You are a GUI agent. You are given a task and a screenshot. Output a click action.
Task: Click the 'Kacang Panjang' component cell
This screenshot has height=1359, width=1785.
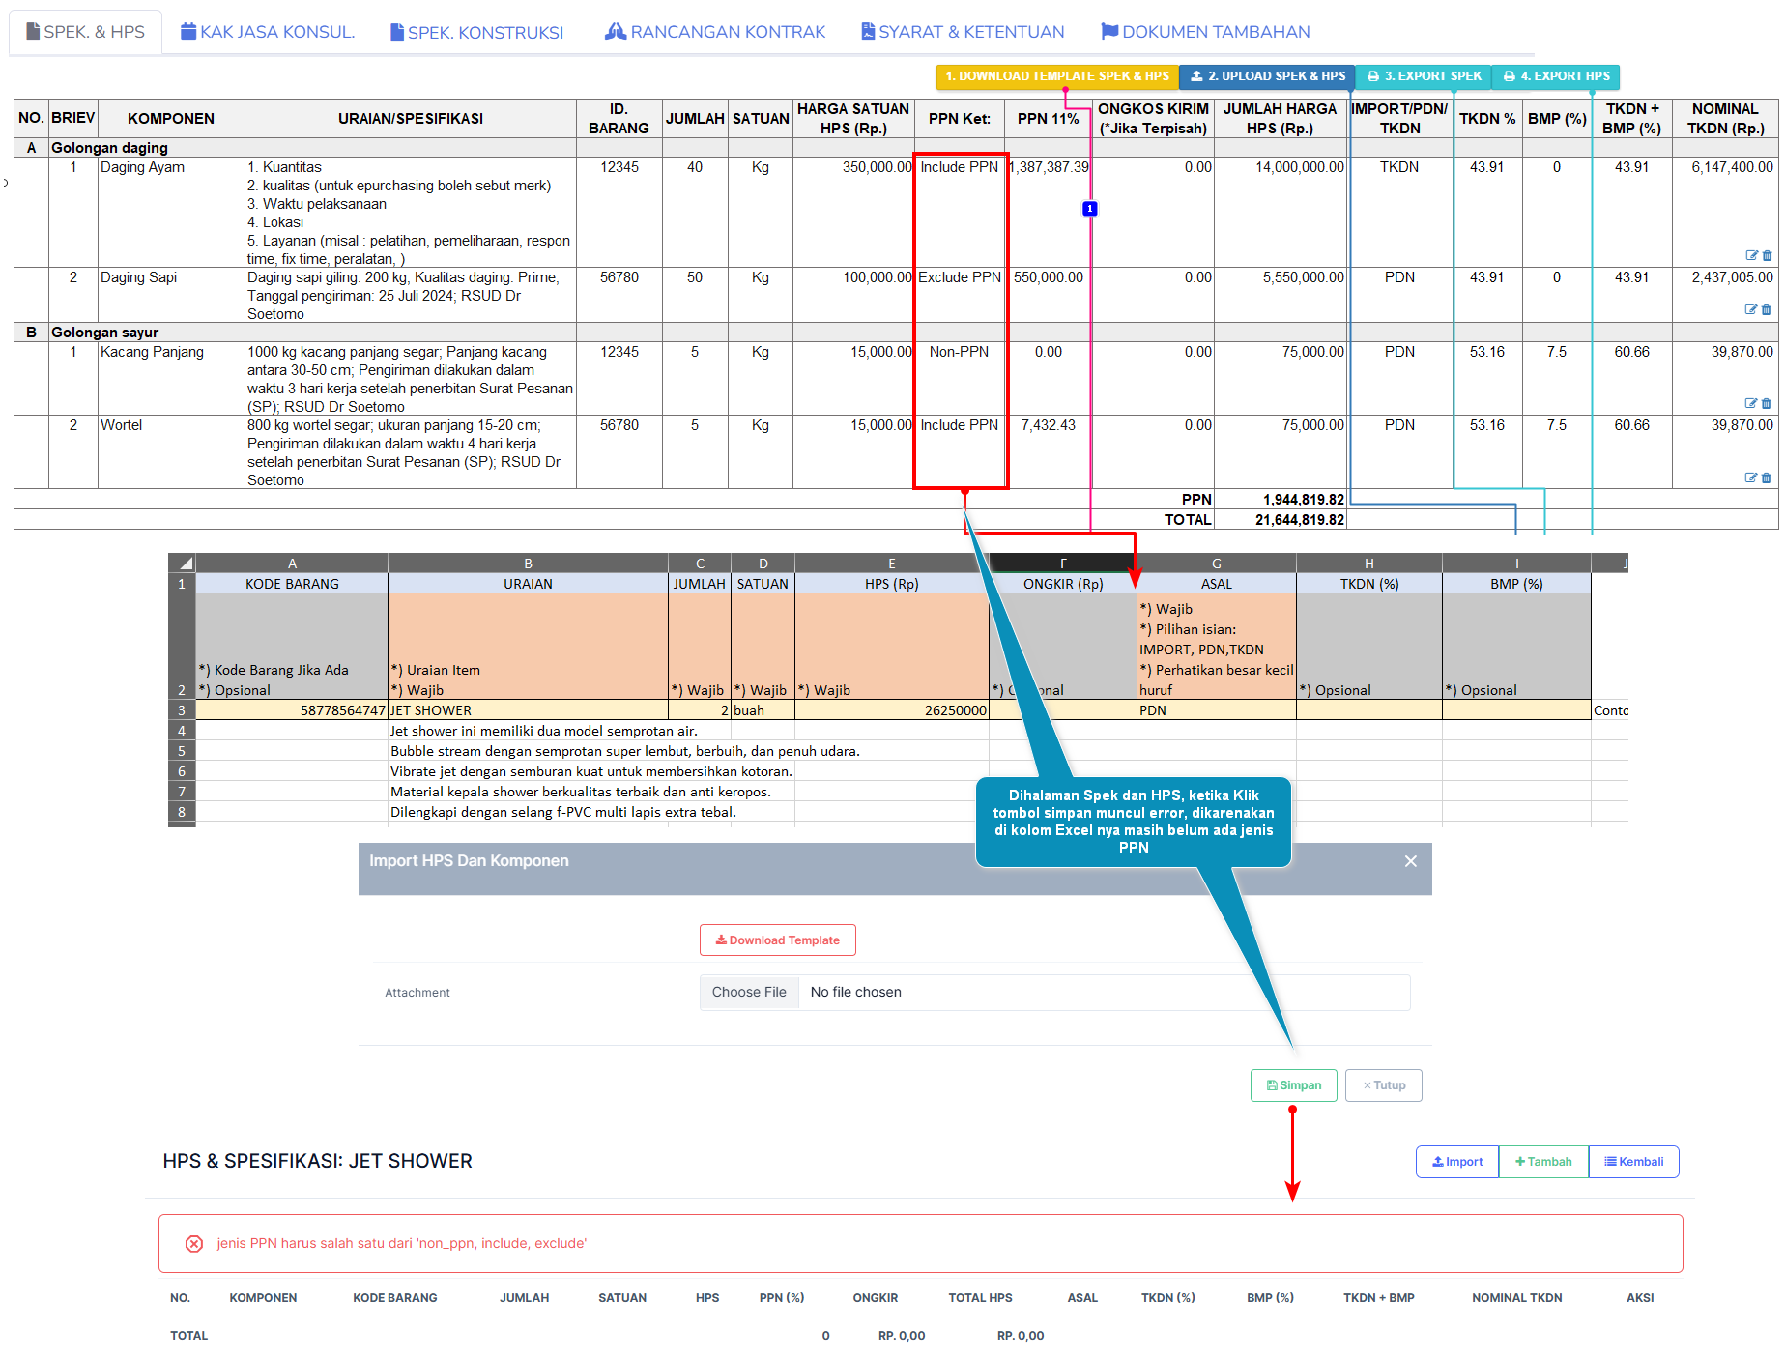click(x=171, y=379)
